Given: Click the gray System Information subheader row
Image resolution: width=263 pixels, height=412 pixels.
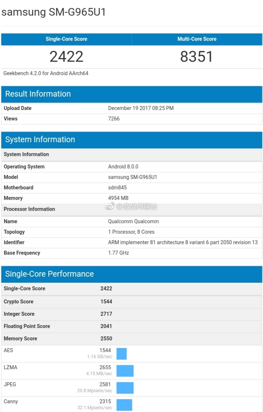Looking at the screenshot, I should coord(132,154).
